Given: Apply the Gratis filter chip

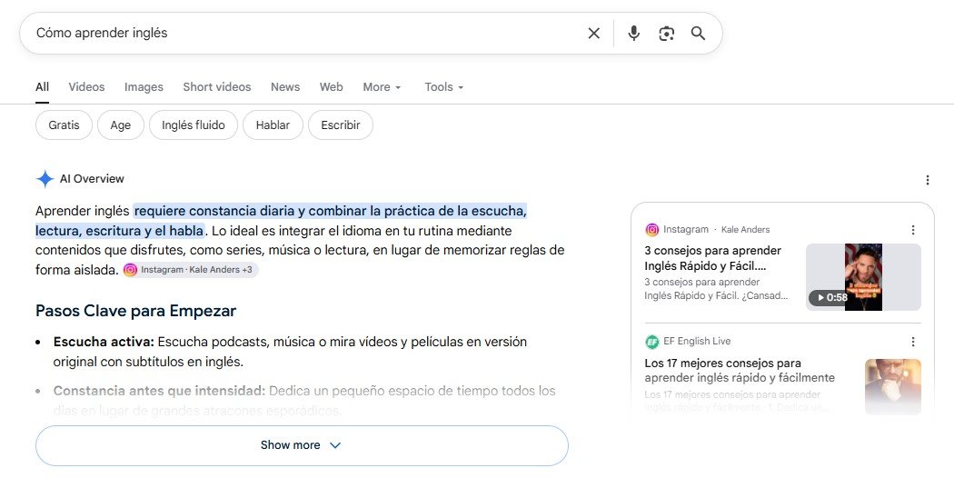Looking at the screenshot, I should [x=64, y=124].
